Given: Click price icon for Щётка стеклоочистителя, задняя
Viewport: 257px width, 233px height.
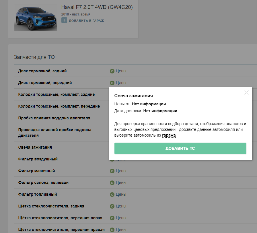Looking at the screenshot, I should pyautogui.click(x=112, y=206).
